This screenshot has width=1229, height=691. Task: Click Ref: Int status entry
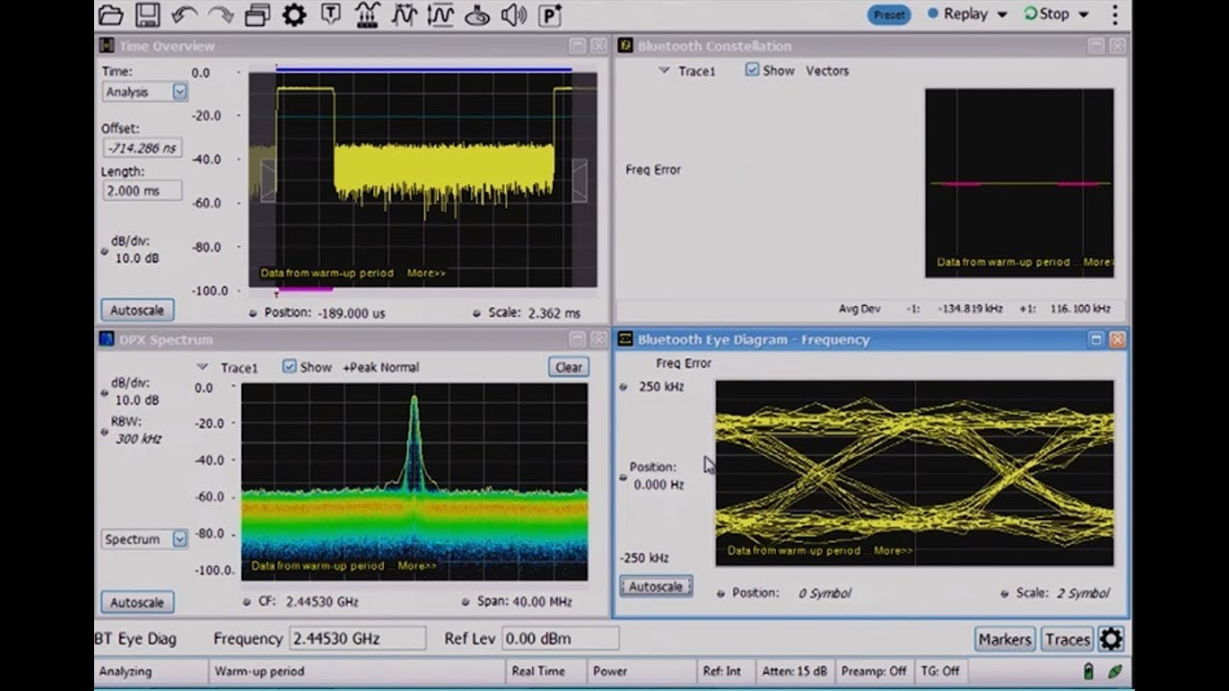click(x=722, y=672)
